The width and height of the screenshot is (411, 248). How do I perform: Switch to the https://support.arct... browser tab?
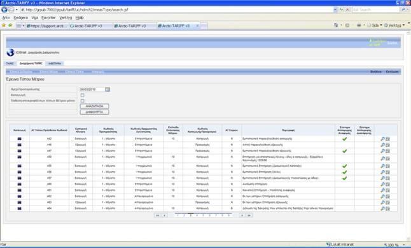tap(48, 26)
